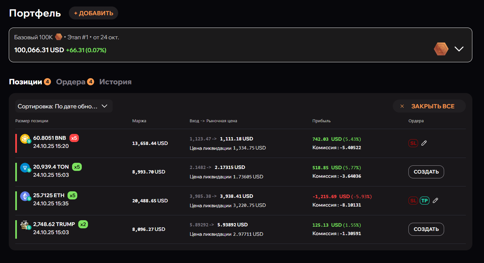The image size is (484, 263).
Task: Click the x2 leverage badge on TRUMP
Action: [x=83, y=224]
